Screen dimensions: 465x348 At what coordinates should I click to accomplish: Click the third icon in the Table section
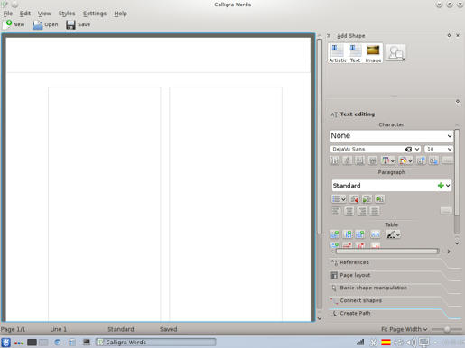coord(360,234)
